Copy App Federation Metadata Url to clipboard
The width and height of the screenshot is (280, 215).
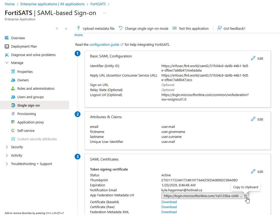click(x=246, y=196)
